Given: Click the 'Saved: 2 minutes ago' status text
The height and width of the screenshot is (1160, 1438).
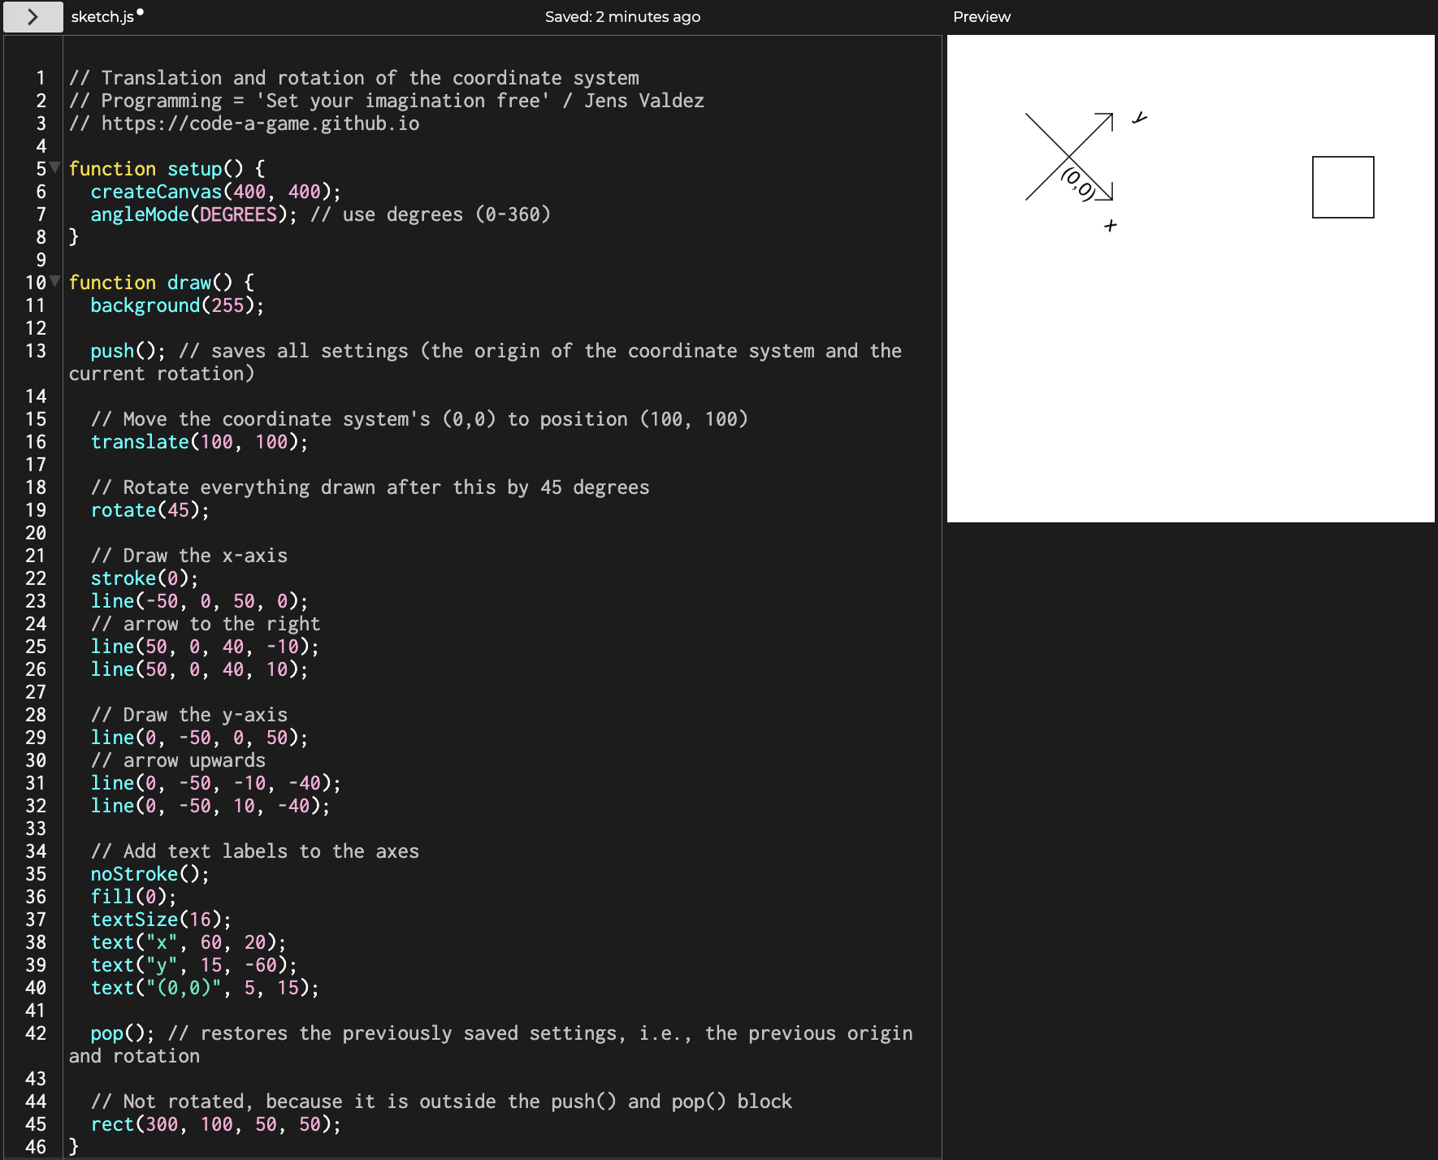Looking at the screenshot, I should (623, 16).
